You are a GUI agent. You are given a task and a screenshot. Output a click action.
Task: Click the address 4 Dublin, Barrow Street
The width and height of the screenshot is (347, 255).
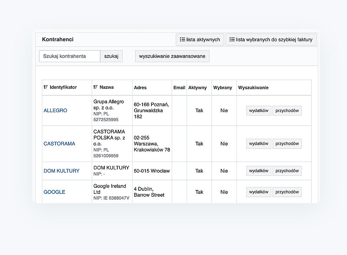pos(149,192)
